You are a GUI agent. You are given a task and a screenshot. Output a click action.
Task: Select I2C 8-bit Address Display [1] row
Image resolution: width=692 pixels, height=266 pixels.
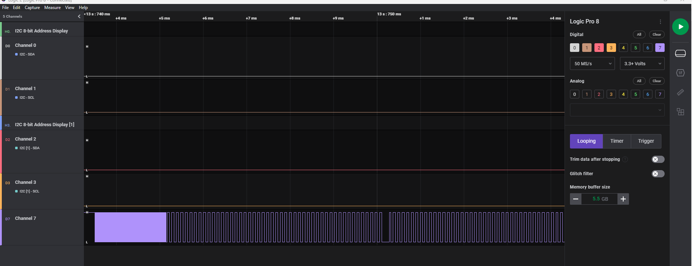(42, 123)
